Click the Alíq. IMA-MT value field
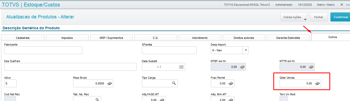 tap(222, 99)
